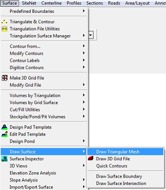Click the red Draw 3D Grid File icon
Viewport: 166px width, 190px height.
[x=91, y=158]
